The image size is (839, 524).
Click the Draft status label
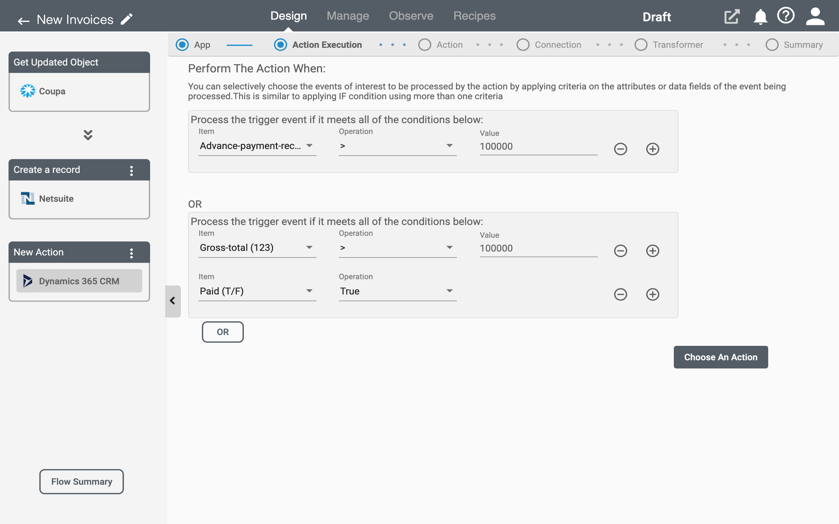(x=657, y=17)
